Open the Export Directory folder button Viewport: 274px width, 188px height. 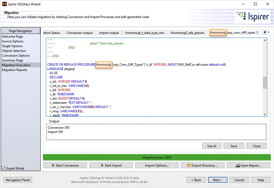tap(202, 165)
